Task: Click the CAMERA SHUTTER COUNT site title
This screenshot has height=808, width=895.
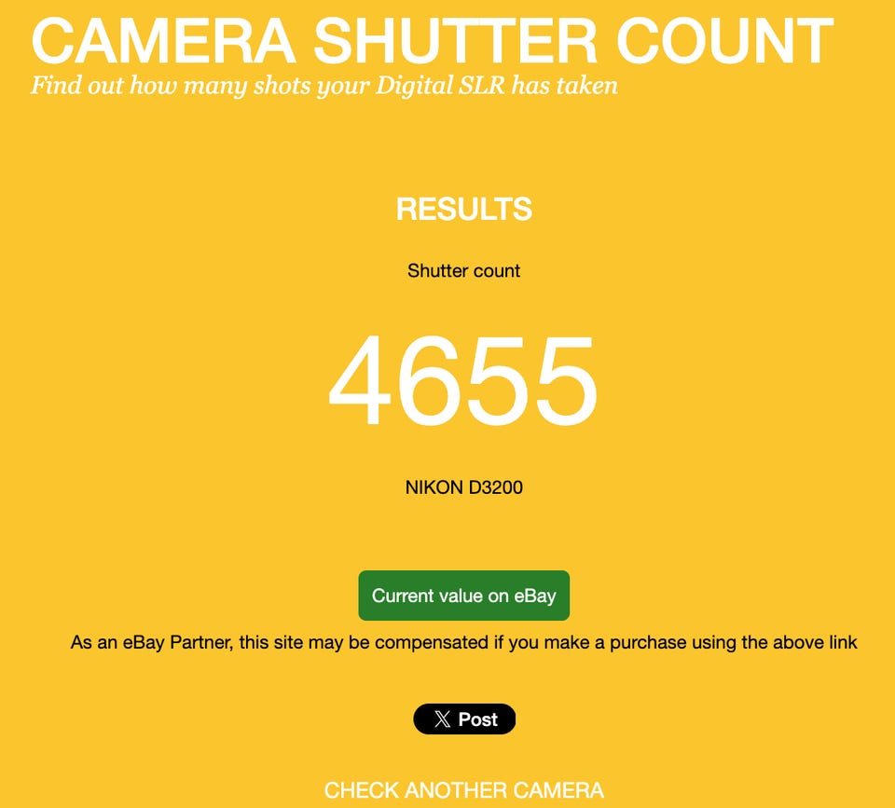Action: coord(432,40)
